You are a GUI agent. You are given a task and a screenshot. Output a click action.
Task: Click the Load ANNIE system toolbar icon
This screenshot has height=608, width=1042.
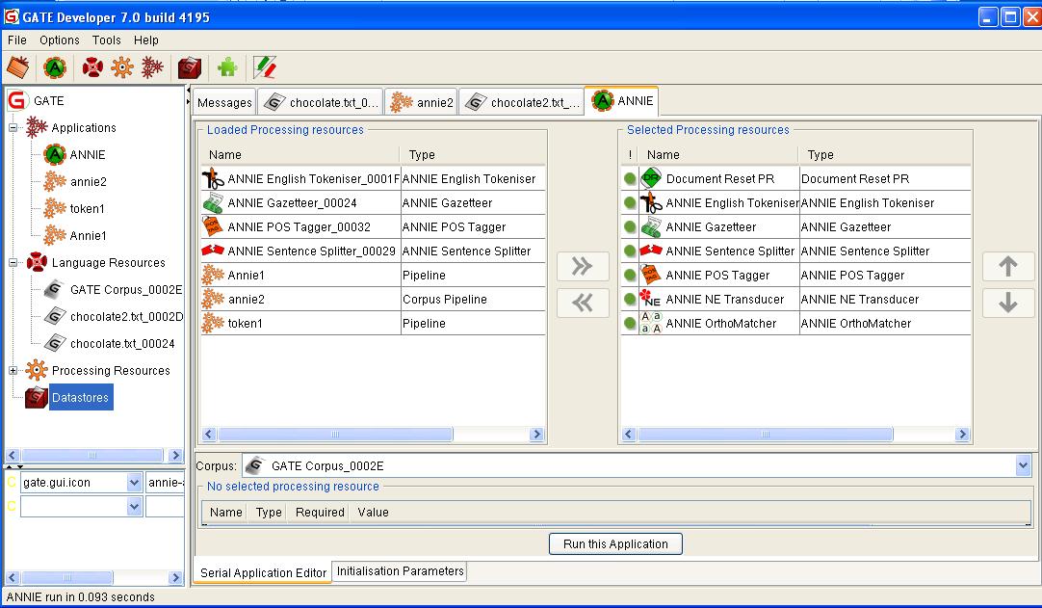55,67
